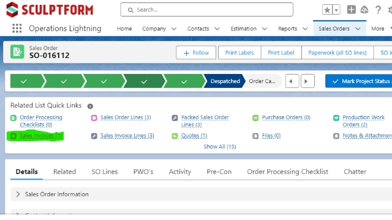The width and height of the screenshot is (392, 220).
Task: Click the Packed Sales Order Lines icon
Action: pyautogui.click(x=175, y=118)
